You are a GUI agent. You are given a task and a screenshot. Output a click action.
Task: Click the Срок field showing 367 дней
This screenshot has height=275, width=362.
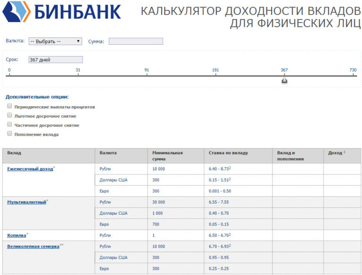[56, 59]
